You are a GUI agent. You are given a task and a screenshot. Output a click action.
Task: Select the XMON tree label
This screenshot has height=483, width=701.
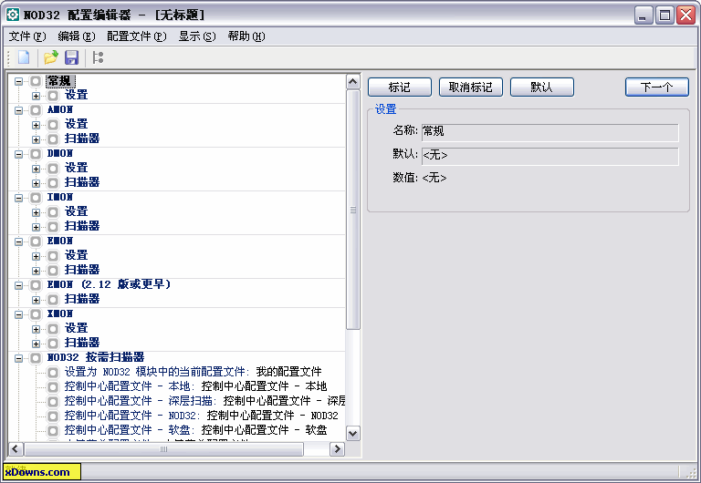pyautogui.click(x=60, y=314)
